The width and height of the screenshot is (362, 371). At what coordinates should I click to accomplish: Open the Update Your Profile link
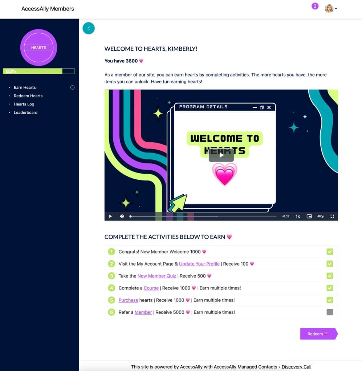click(199, 264)
